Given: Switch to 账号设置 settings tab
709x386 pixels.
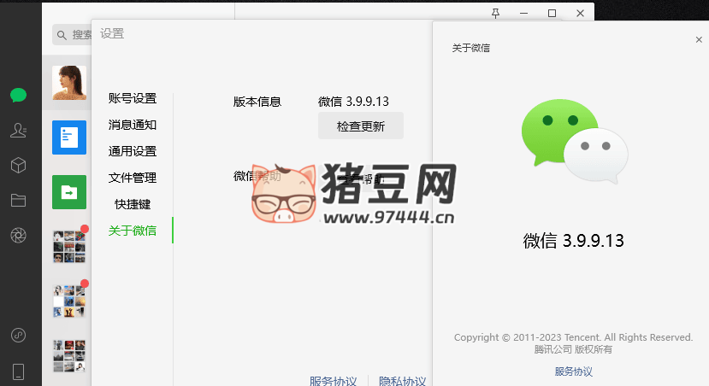Looking at the screenshot, I should pyautogui.click(x=133, y=98).
